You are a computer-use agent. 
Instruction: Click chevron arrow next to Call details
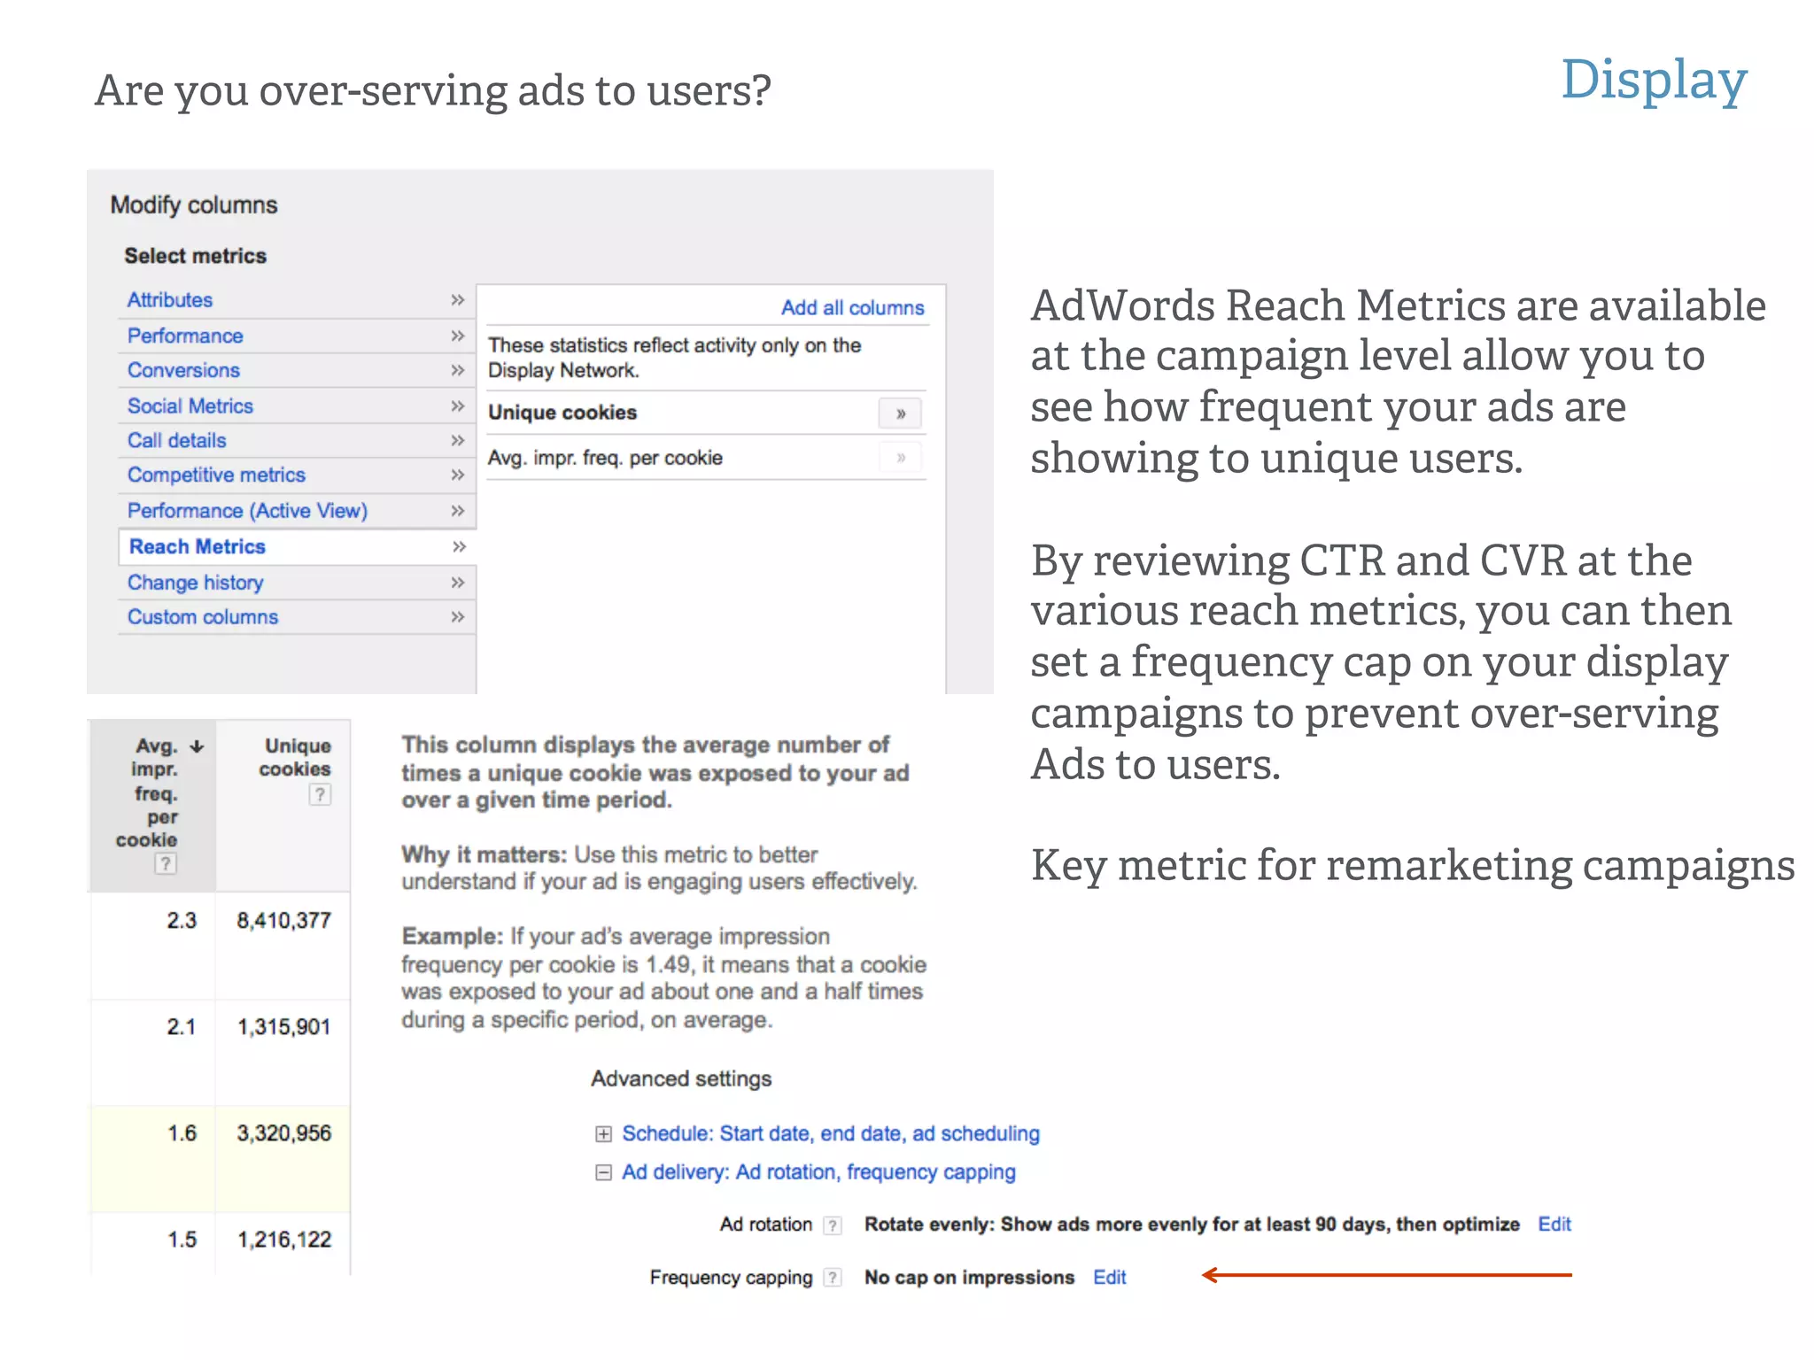[x=458, y=440]
